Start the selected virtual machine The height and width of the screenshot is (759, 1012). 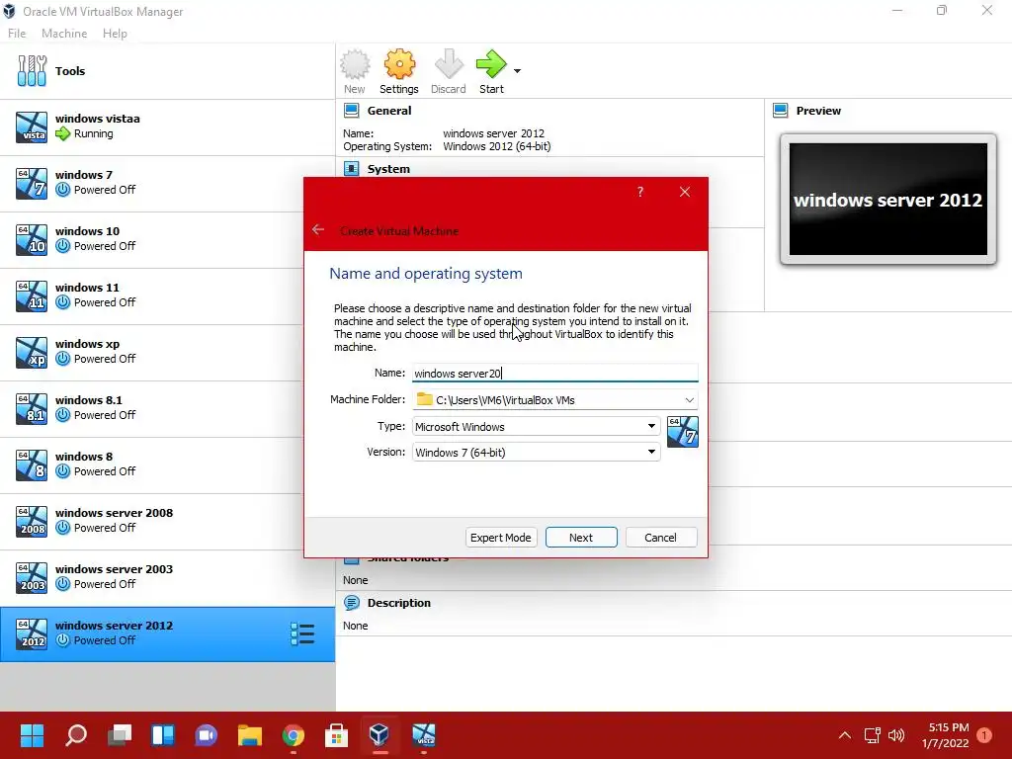491,71
